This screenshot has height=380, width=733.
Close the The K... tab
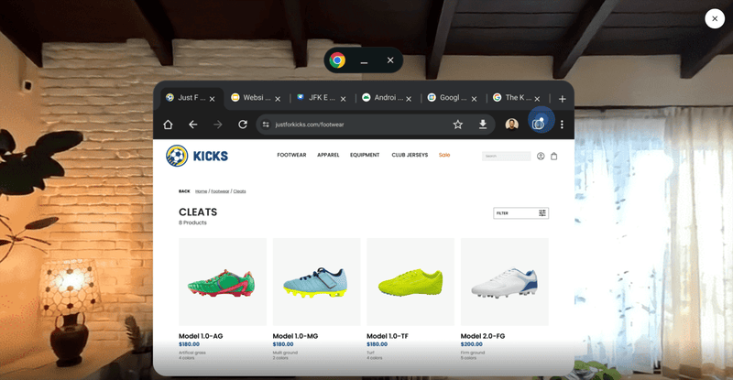pos(537,99)
